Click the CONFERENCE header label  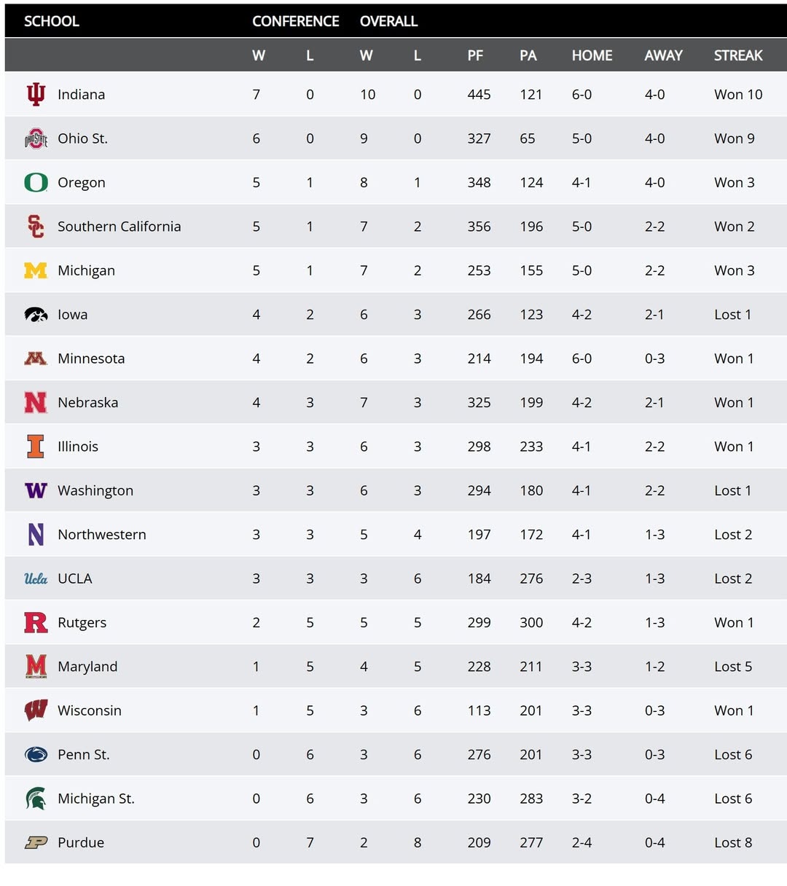295,21
